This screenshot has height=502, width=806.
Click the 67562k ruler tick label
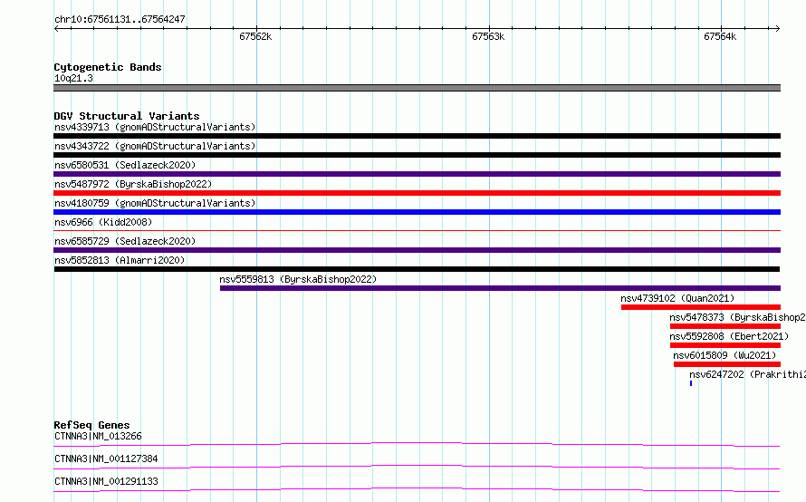(x=255, y=36)
